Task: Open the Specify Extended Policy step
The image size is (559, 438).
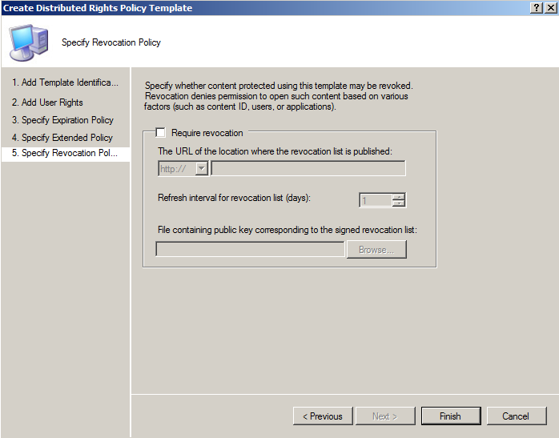Action: coord(62,138)
